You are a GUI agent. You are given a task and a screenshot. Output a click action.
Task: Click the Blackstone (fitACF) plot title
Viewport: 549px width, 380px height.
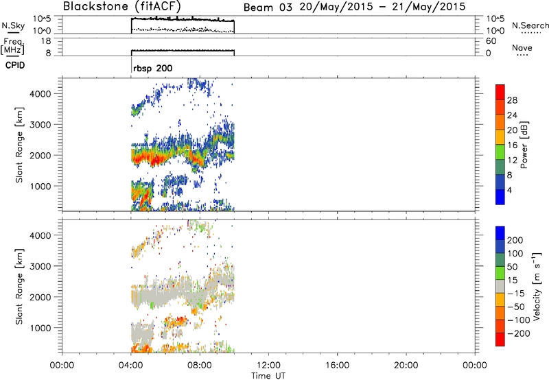point(122,6)
